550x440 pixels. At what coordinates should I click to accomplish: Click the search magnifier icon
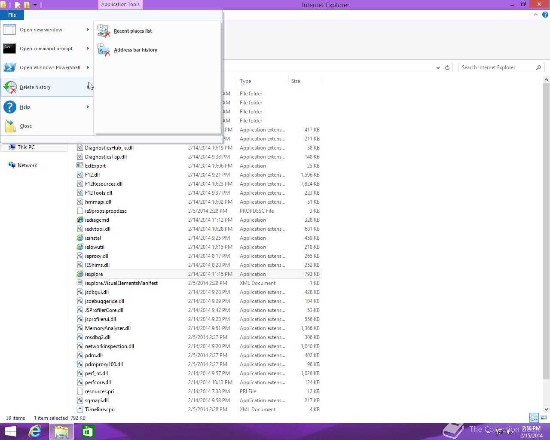[x=538, y=67]
